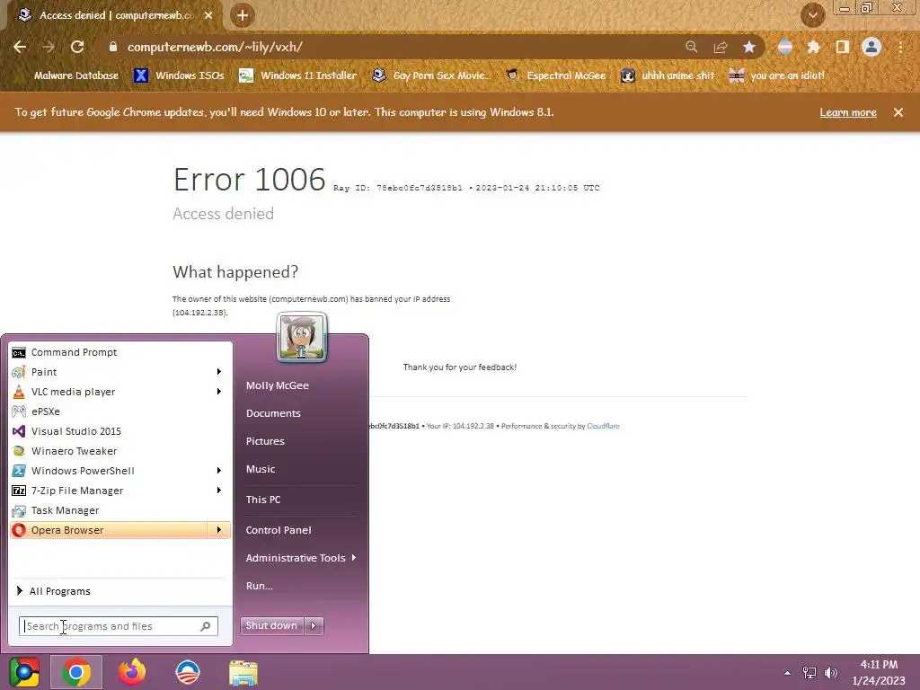920x690 pixels.
Task: Expand Administrative Tools submenu
Action: 300,558
